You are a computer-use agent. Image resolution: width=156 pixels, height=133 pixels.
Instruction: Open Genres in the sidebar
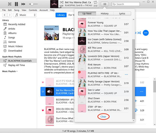[12, 42]
